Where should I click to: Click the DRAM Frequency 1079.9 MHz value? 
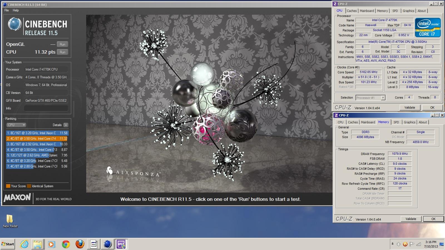tap(400, 154)
